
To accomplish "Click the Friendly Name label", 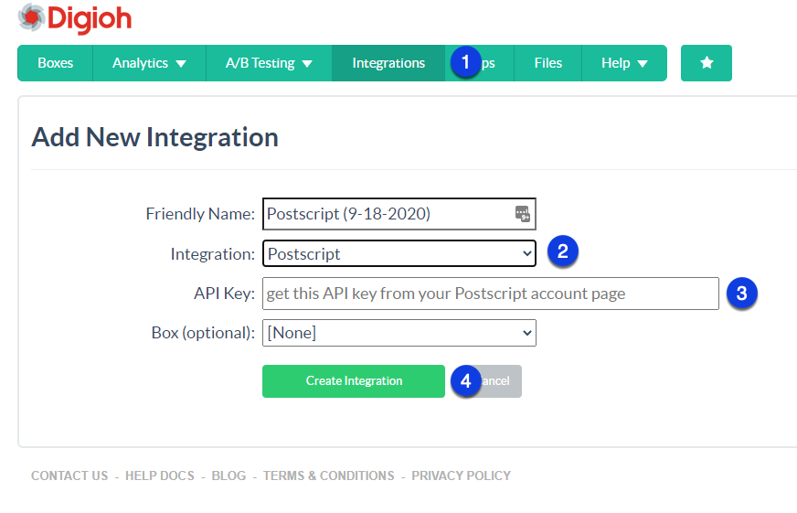I will [200, 214].
